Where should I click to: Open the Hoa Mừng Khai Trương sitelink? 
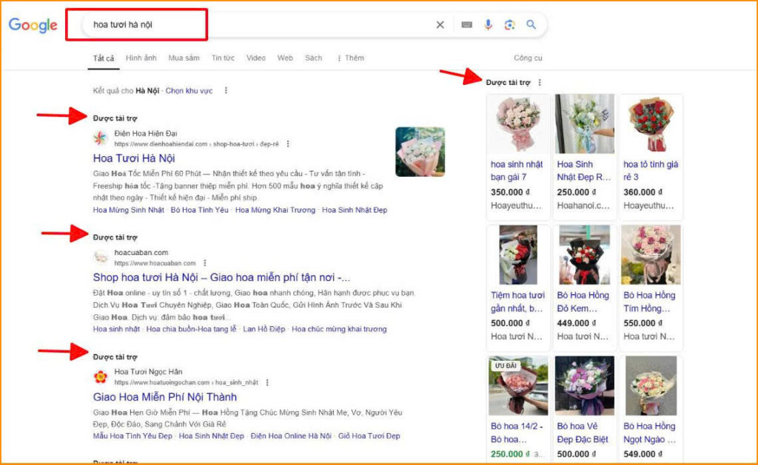coord(275,210)
